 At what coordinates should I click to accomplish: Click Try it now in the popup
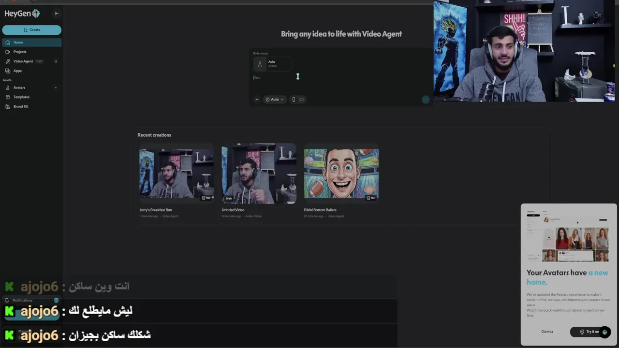click(587, 332)
